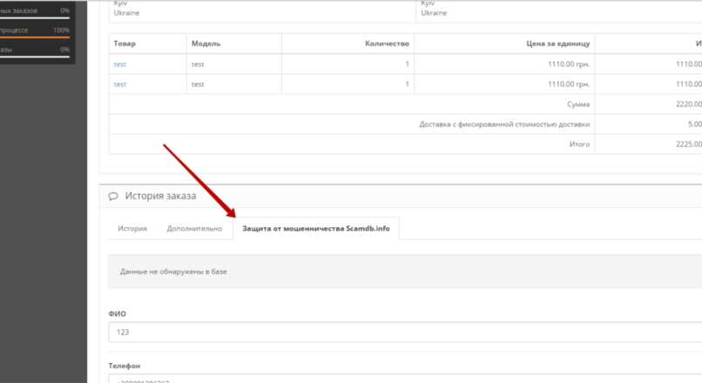Click the Модель column header
Screen dimensions: 702x383
206,44
